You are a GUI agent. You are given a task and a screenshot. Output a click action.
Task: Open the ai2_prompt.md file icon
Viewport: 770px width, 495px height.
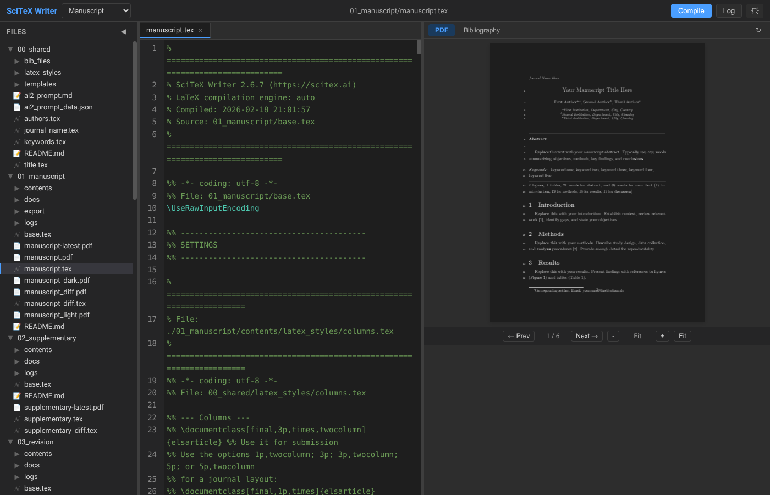tap(17, 96)
